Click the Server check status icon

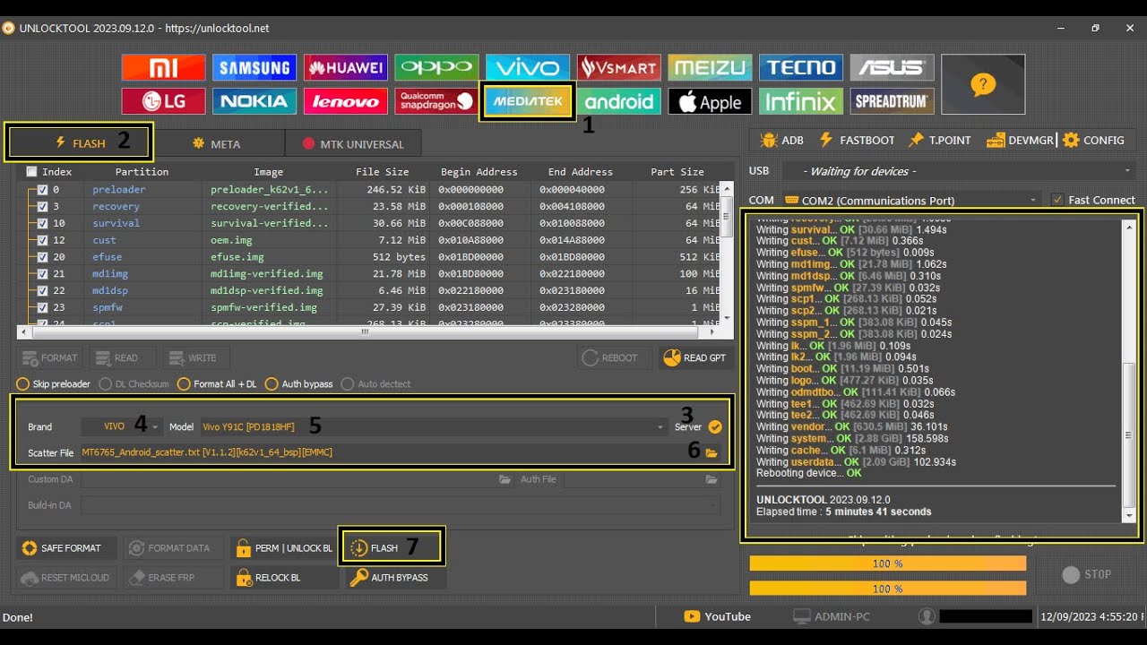pyautogui.click(x=715, y=427)
